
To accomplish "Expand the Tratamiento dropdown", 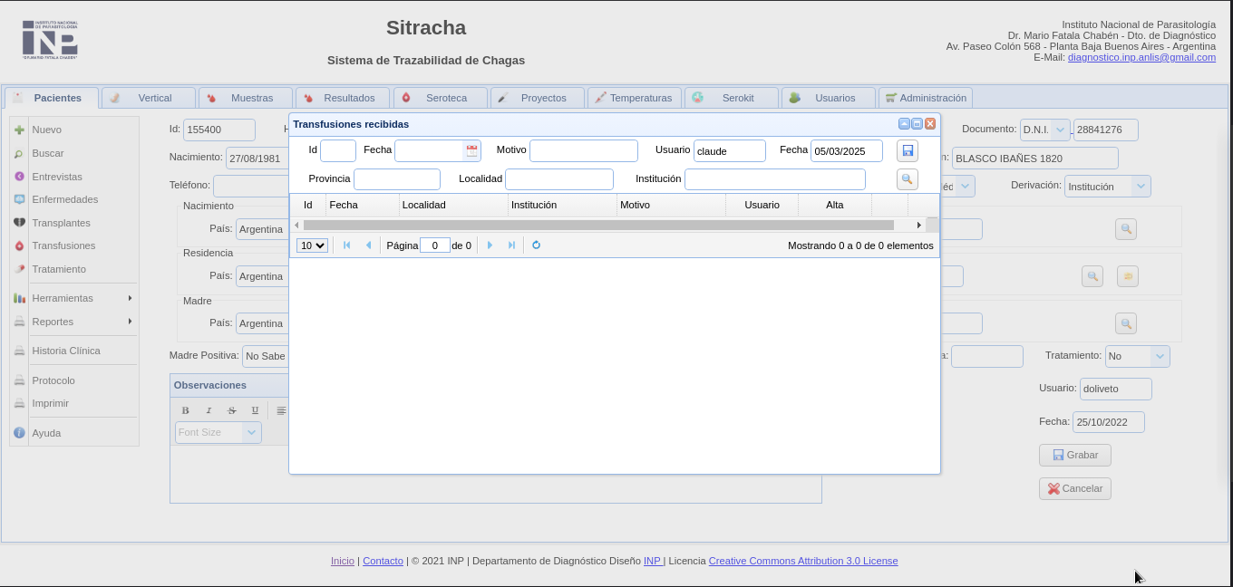I will coord(1160,357).
